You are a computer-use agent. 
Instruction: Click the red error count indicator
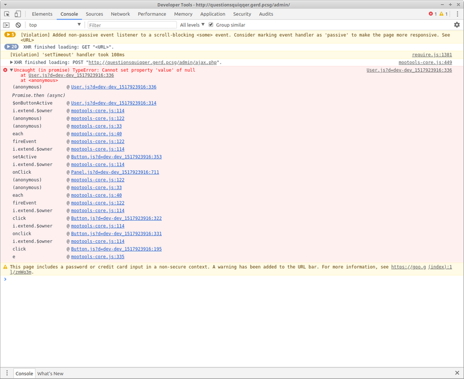click(433, 14)
